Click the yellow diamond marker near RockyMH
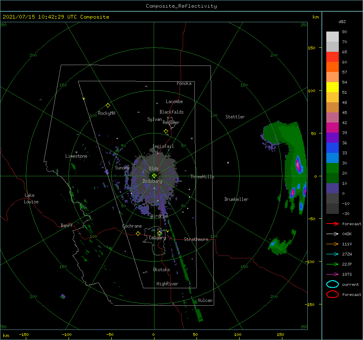 click(x=108, y=106)
